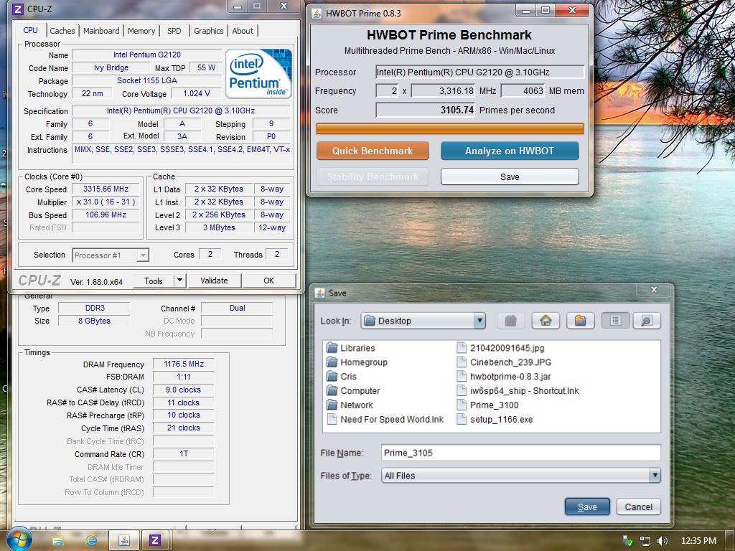This screenshot has width=735, height=551.
Task: Switch to the Graphics tab in CPU-Z
Action: pyautogui.click(x=209, y=31)
